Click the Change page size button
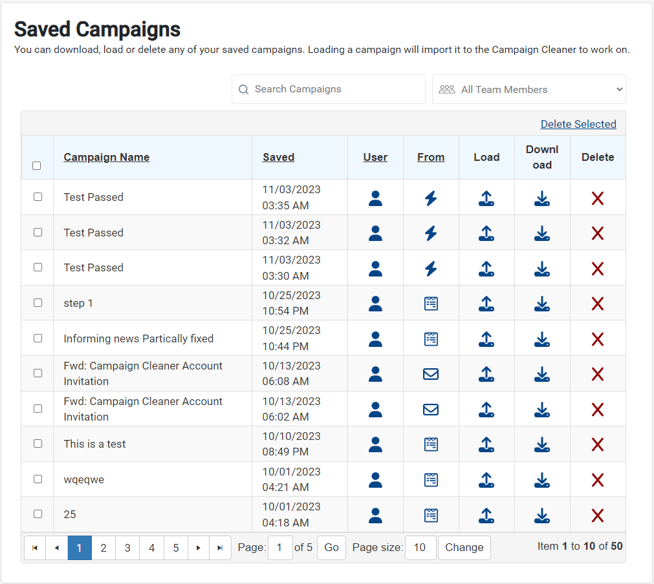 pos(464,548)
